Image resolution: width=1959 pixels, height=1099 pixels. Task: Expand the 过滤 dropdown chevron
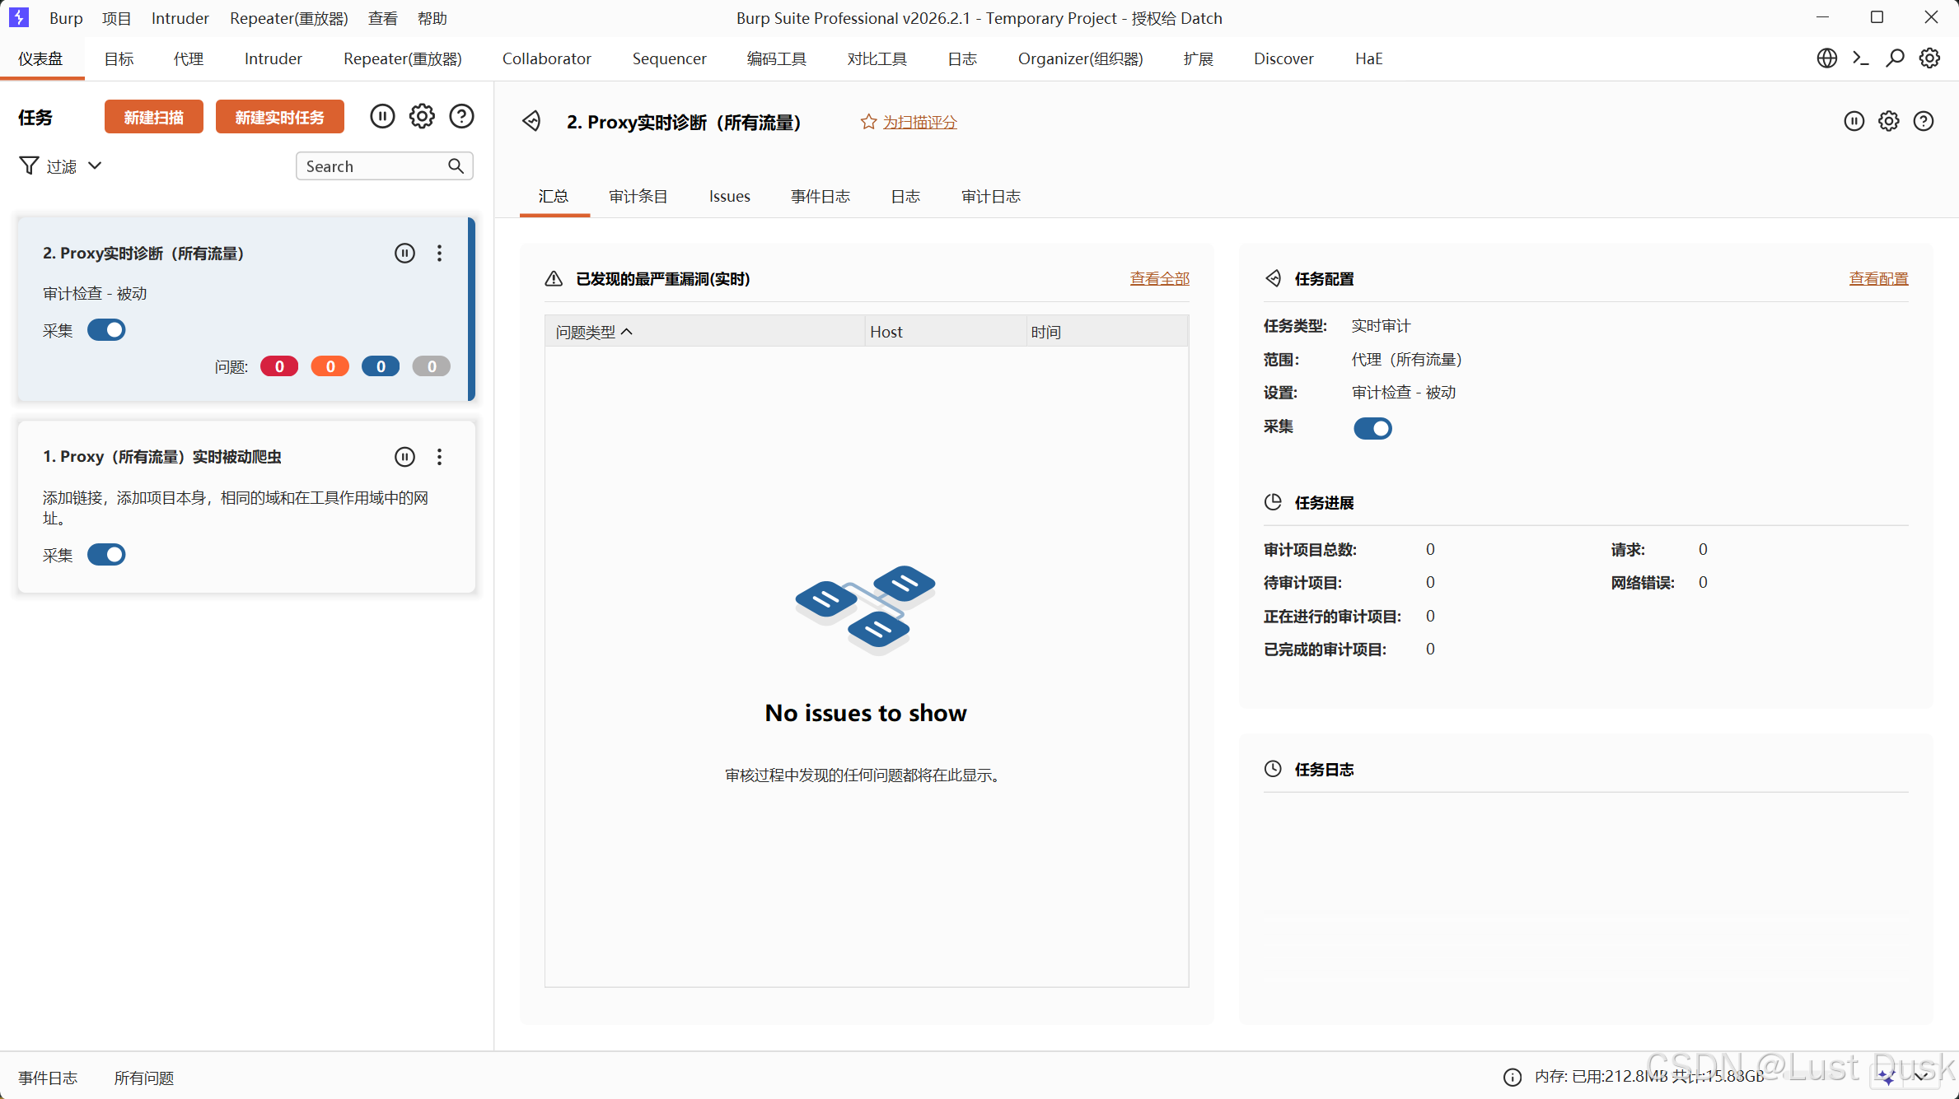pyautogui.click(x=95, y=166)
